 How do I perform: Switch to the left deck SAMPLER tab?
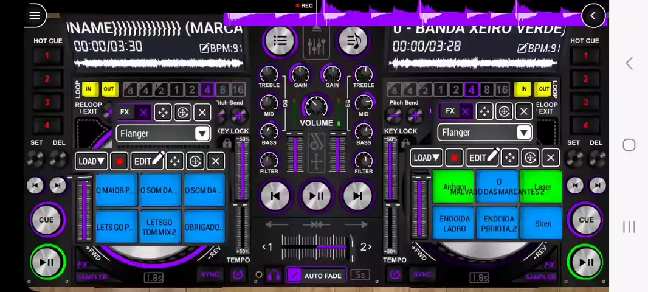(x=92, y=277)
